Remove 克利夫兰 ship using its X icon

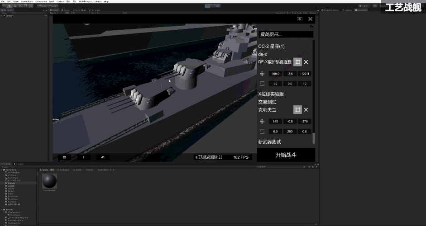(x=306, y=110)
